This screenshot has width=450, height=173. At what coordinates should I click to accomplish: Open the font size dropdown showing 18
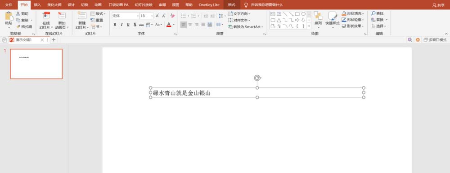coord(152,16)
